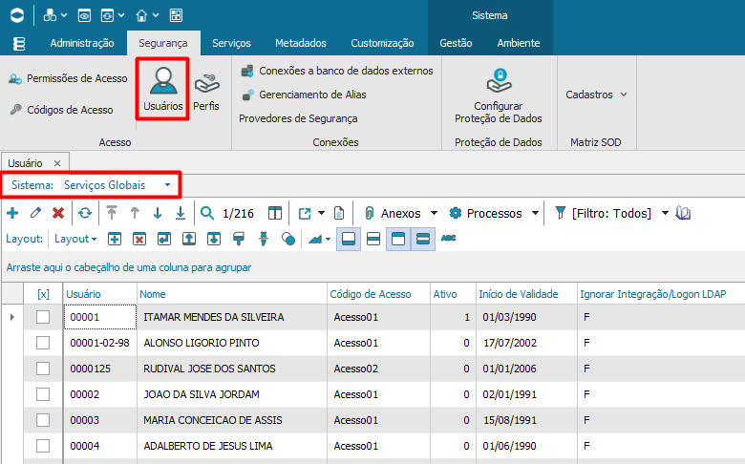
Task: Switch to the Metadados tab
Action: click(x=301, y=43)
